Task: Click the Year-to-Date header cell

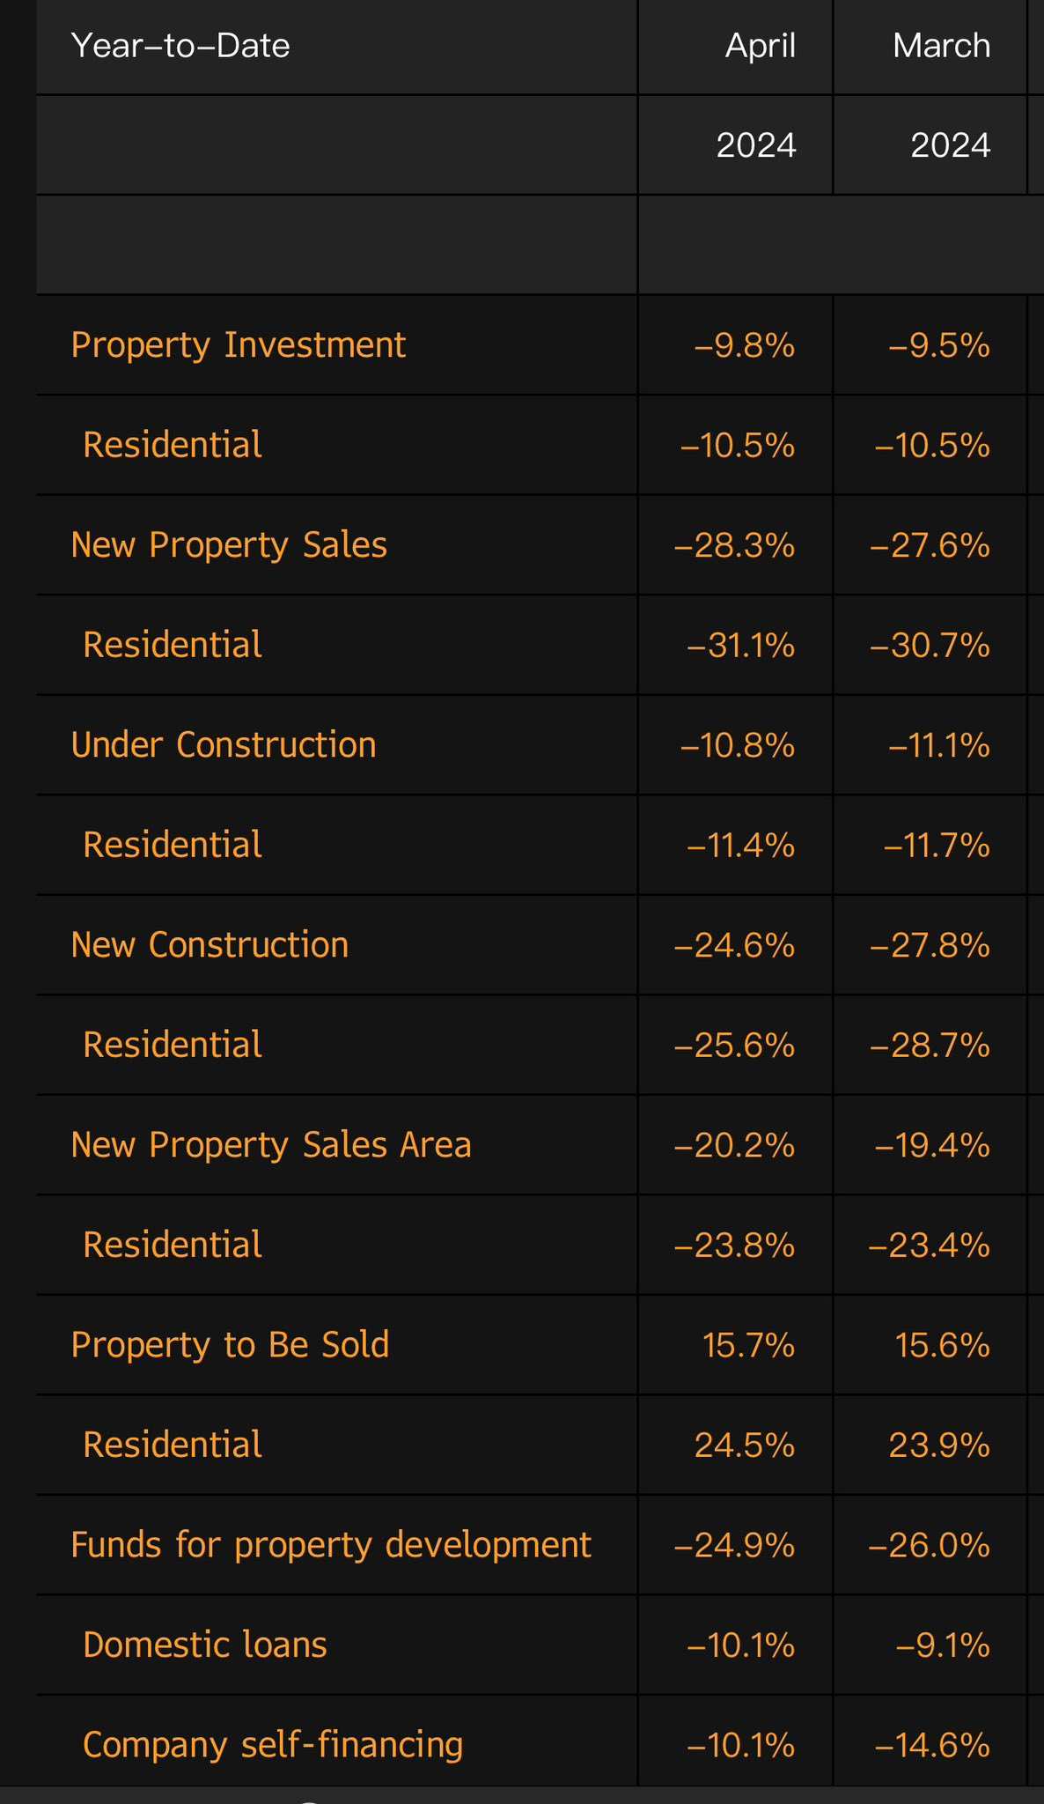Action: coord(180,46)
